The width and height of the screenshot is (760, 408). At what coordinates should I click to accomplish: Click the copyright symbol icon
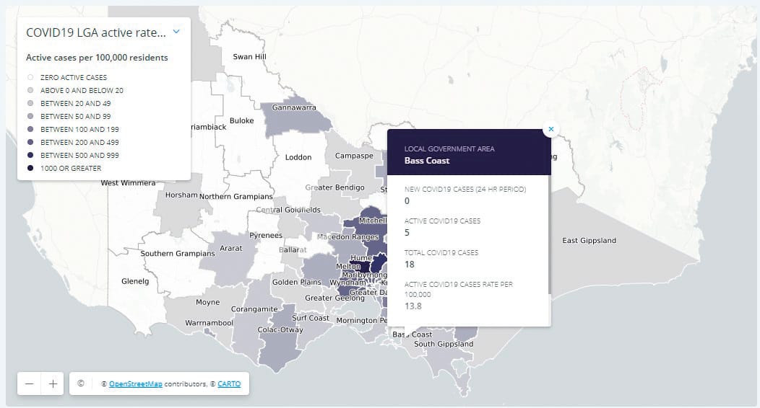[81, 383]
